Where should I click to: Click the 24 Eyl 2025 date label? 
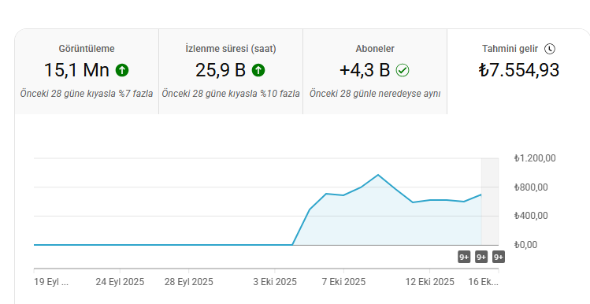(120, 282)
